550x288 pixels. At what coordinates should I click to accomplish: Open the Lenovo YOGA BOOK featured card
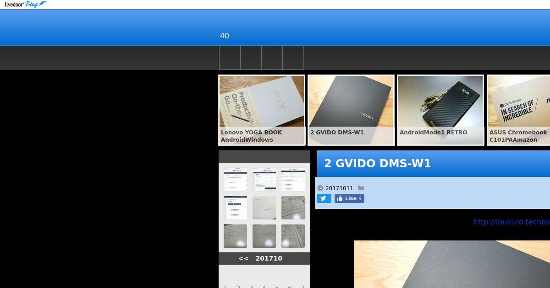(x=262, y=110)
